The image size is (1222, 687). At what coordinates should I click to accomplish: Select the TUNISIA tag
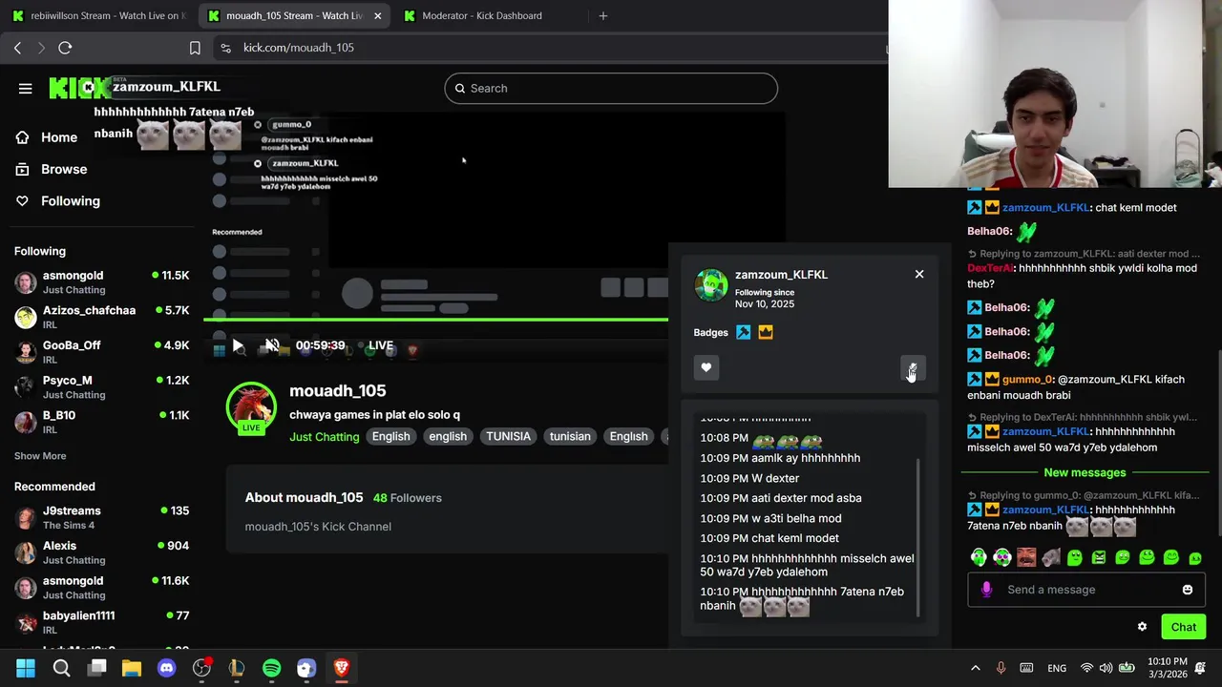(508, 436)
